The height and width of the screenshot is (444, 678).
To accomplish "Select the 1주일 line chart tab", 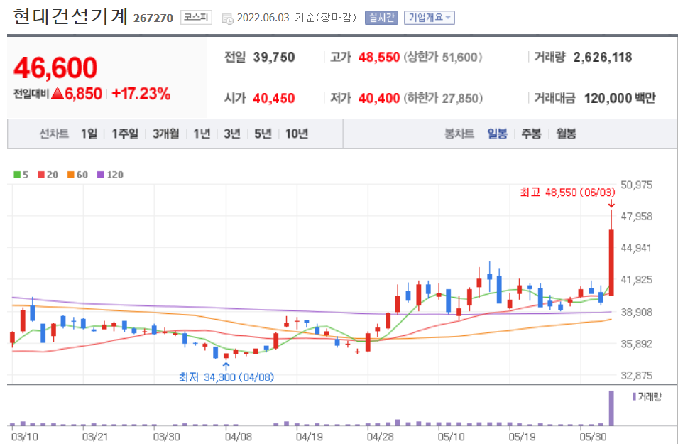I will (x=125, y=134).
